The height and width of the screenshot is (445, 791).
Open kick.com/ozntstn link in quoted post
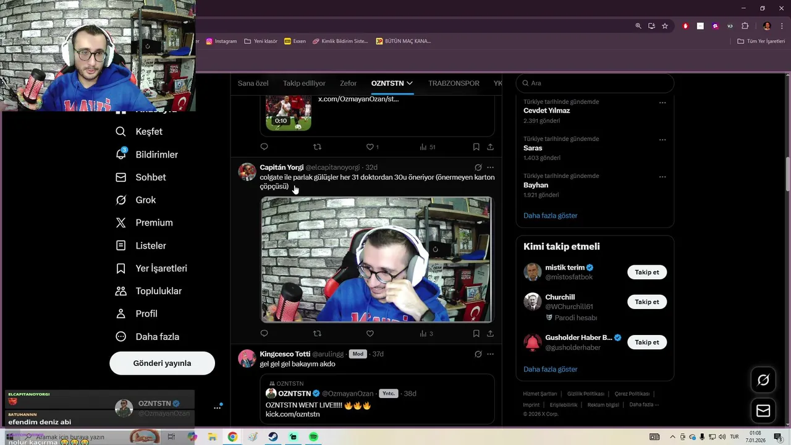292,414
